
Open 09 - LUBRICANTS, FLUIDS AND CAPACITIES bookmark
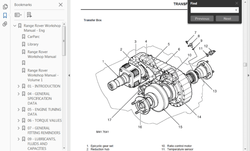(x=42, y=144)
